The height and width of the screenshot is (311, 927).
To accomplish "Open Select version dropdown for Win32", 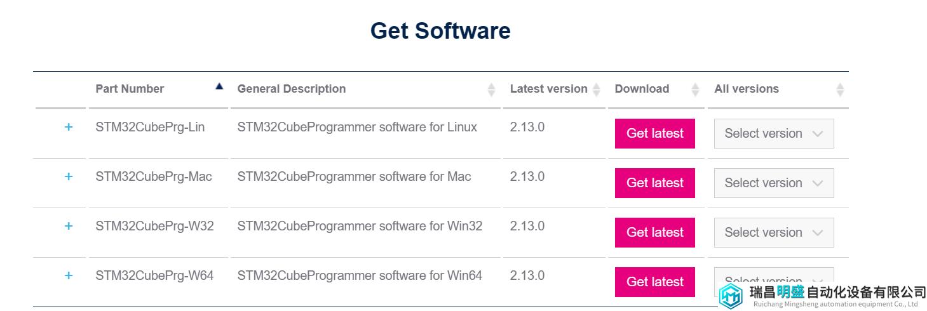I will (774, 232).
